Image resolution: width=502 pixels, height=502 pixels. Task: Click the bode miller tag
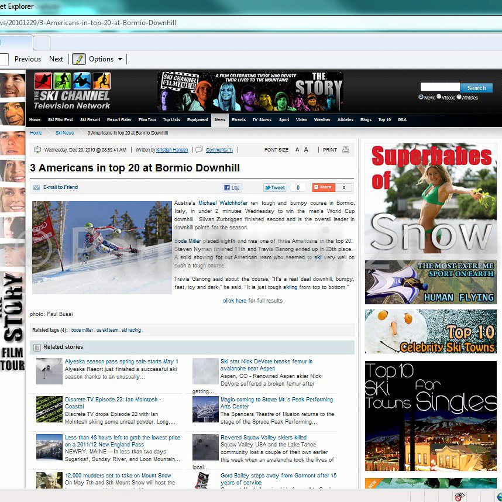point(82,330)
